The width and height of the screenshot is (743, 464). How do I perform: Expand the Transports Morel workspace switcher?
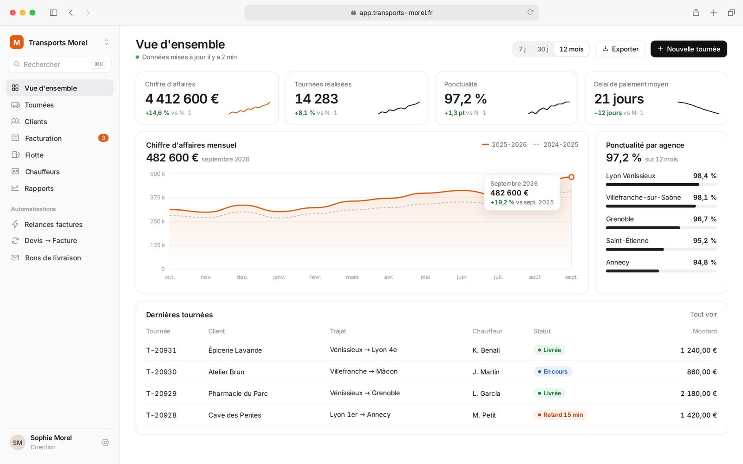click(106, 42)
